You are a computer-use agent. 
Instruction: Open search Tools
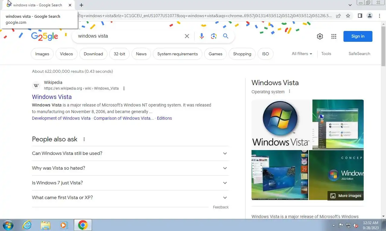[x=326, y=54]
